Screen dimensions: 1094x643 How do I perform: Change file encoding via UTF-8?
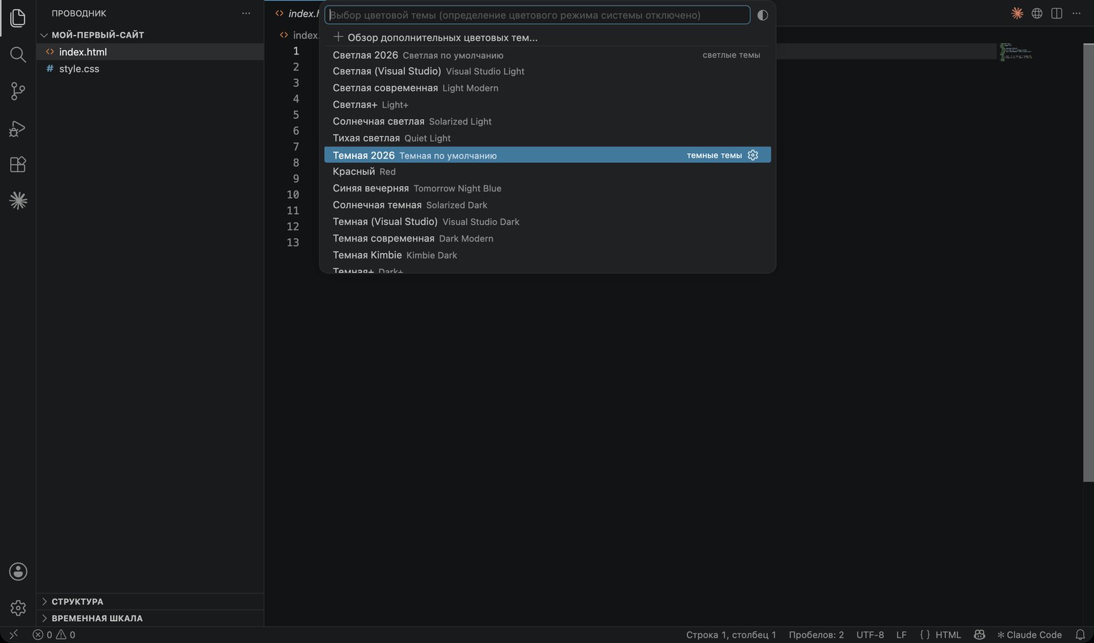pyautogui.click(x=870, y=635)
